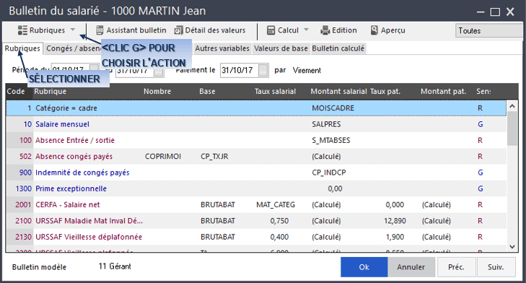This screenshot has width=526, height=283.
Task: Click the Montant salarial column header
Action: [x=338, y=91]
